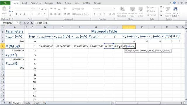The height and width of the screenshot is (105, 187).
Task: Align text right
Action: (59, 14)
